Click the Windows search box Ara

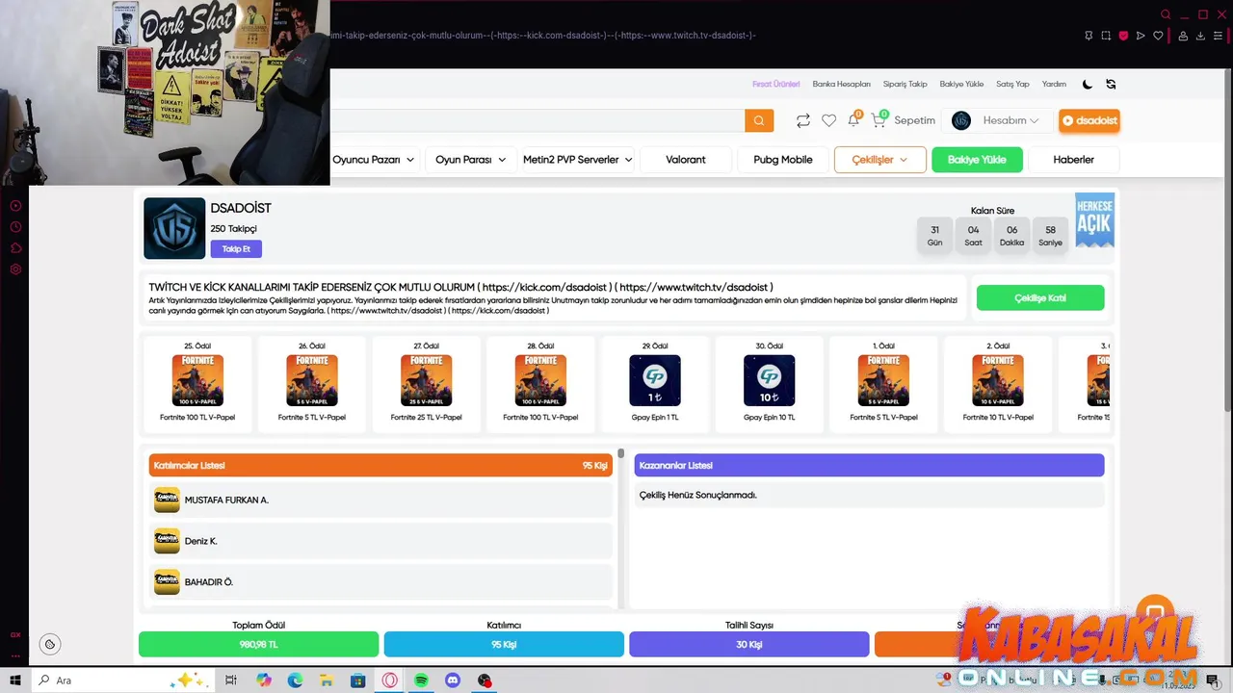(x=123, y=680)
